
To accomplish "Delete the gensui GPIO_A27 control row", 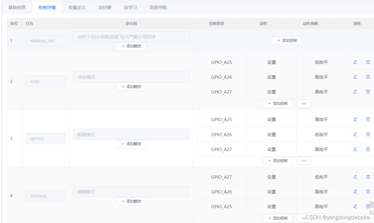I will pyautogui.click(x=368, y=149).
